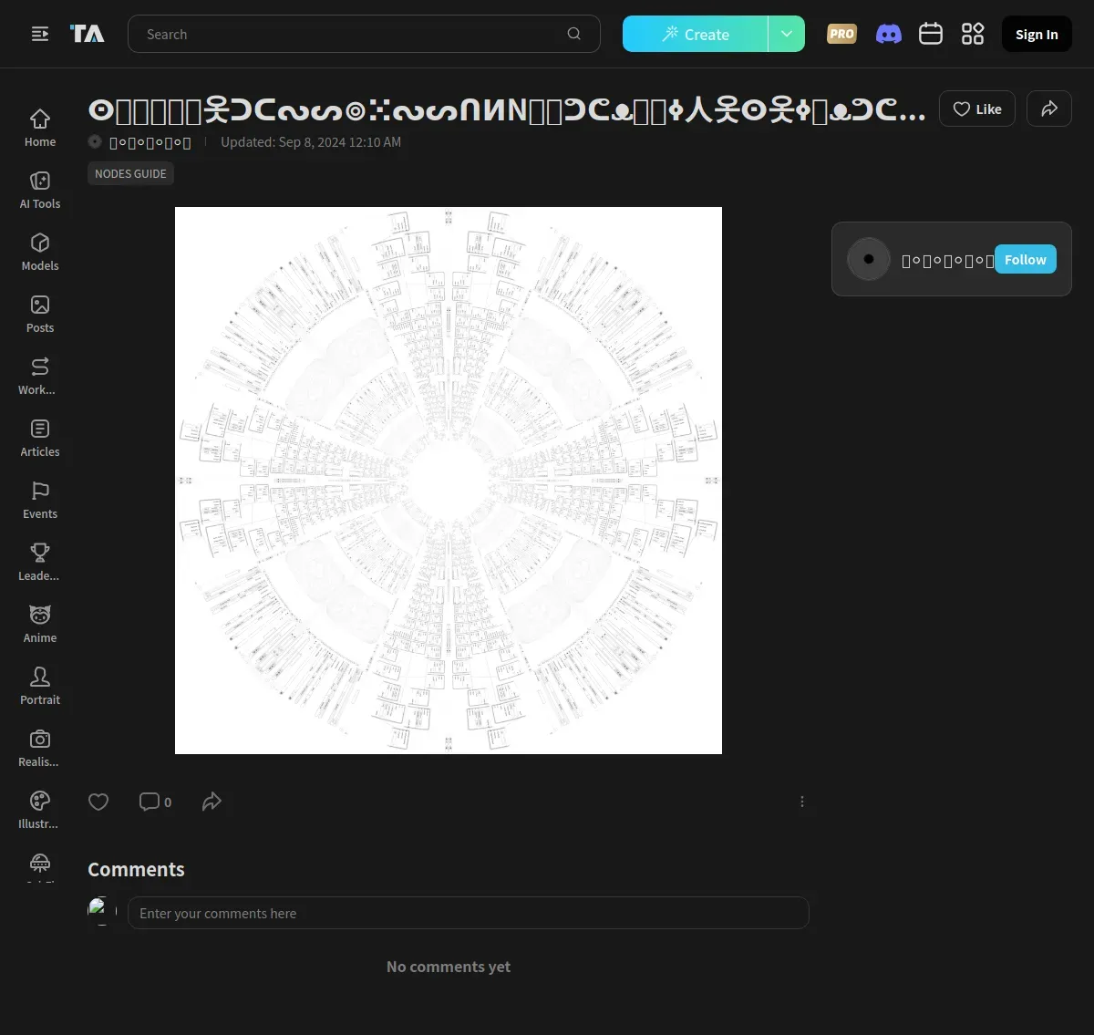1094x1035 pixels.
Task: Click the author name in profile card
Action: (x=947, y=260)
